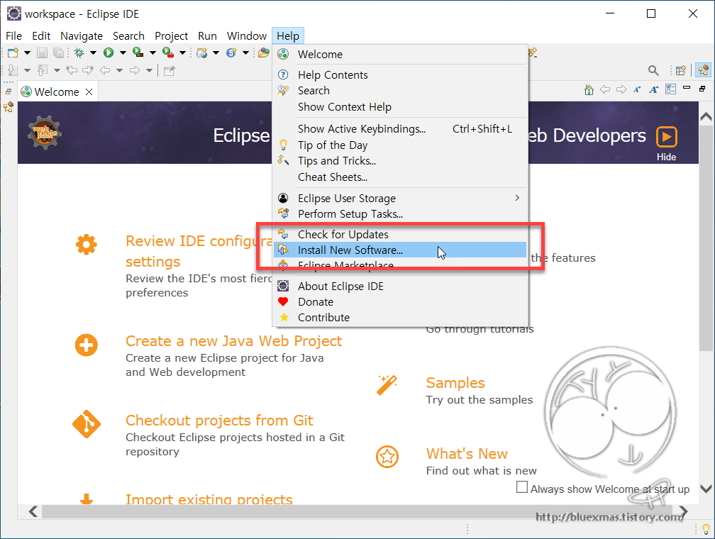Click the Hide link in banner
715x539 pixels.
coord(666,157)
